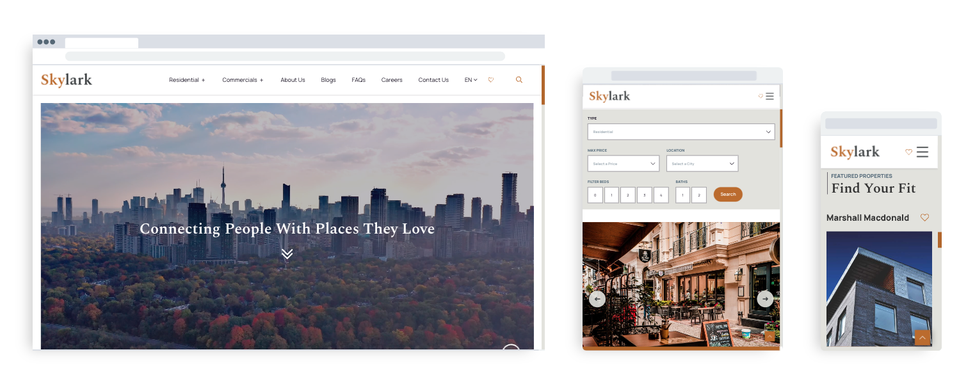Open hamburger menu in mobile window
975x391 pixels.
pyautogui.click(x=922, y=152)
